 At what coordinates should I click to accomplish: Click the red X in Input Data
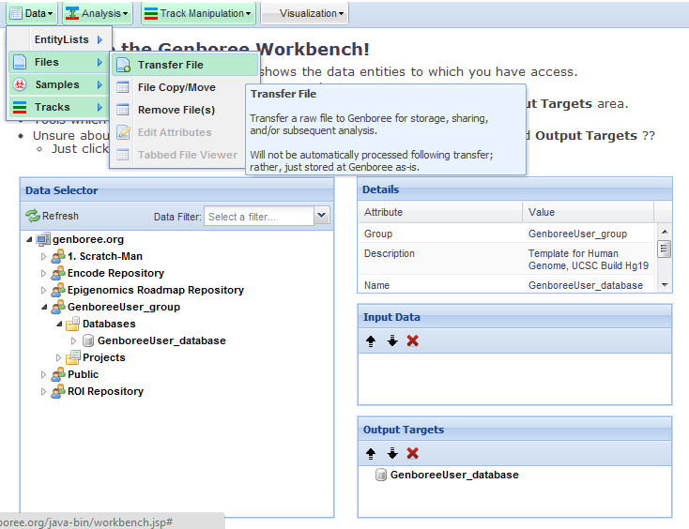coord(412,340)
